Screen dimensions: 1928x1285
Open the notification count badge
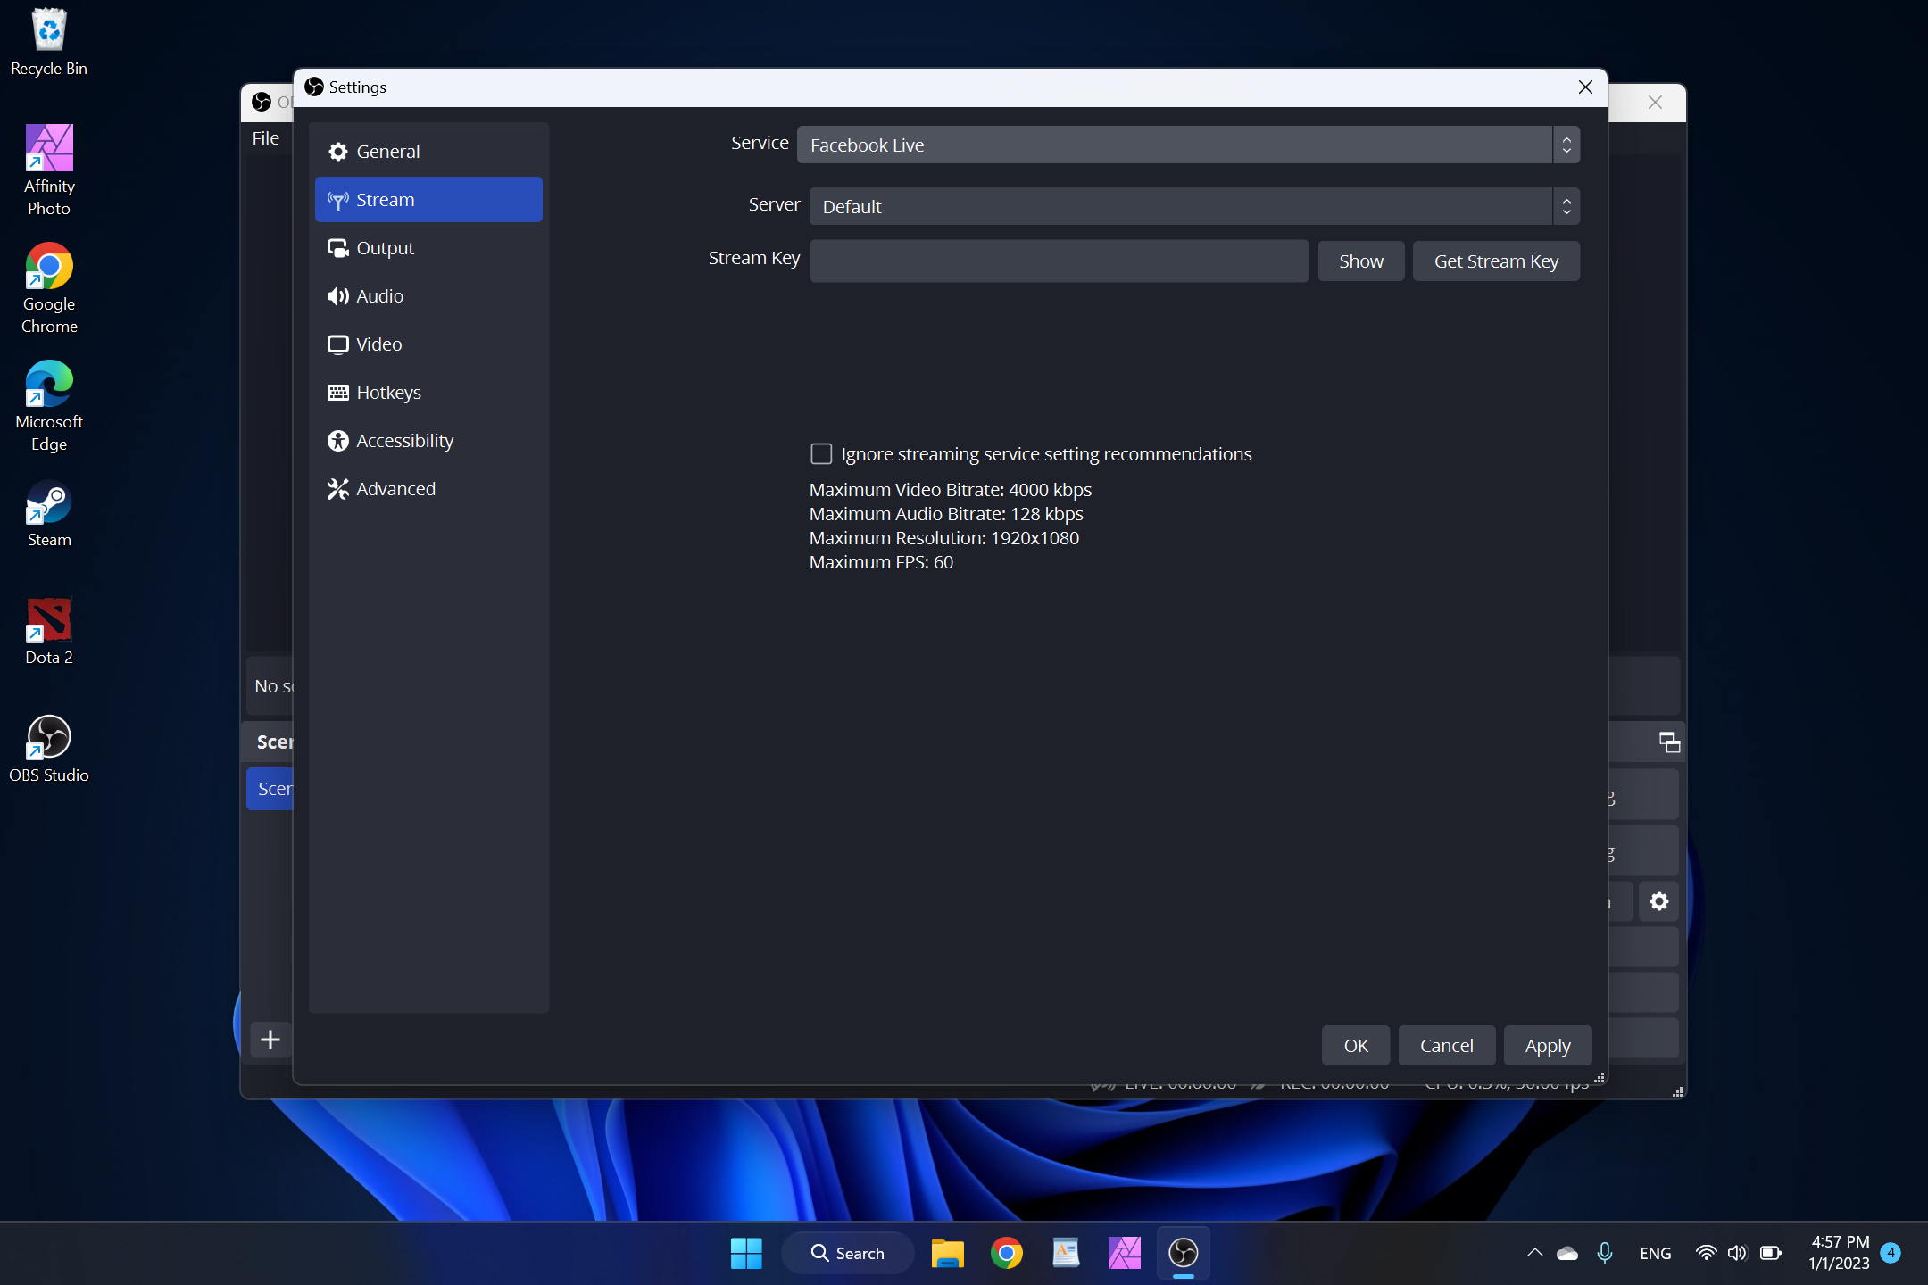(x=1890, y=1253)
